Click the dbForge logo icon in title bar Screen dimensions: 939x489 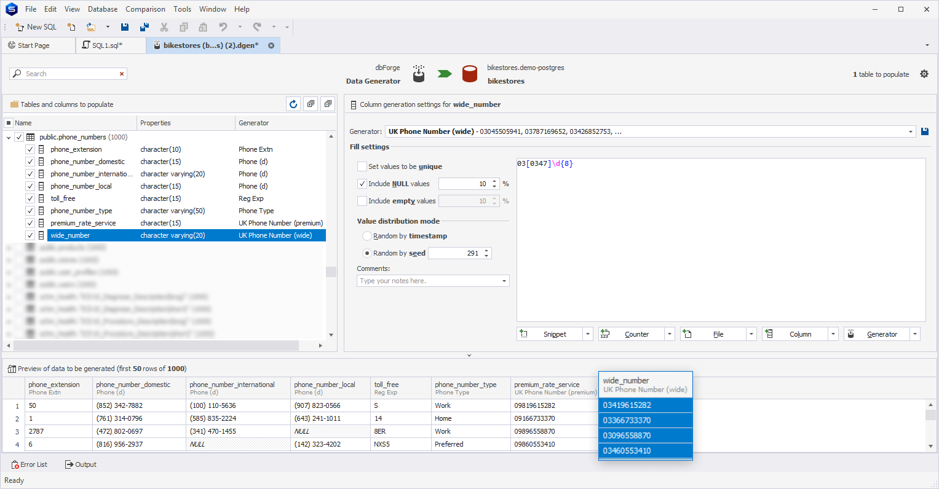click(x=11, y=9)
